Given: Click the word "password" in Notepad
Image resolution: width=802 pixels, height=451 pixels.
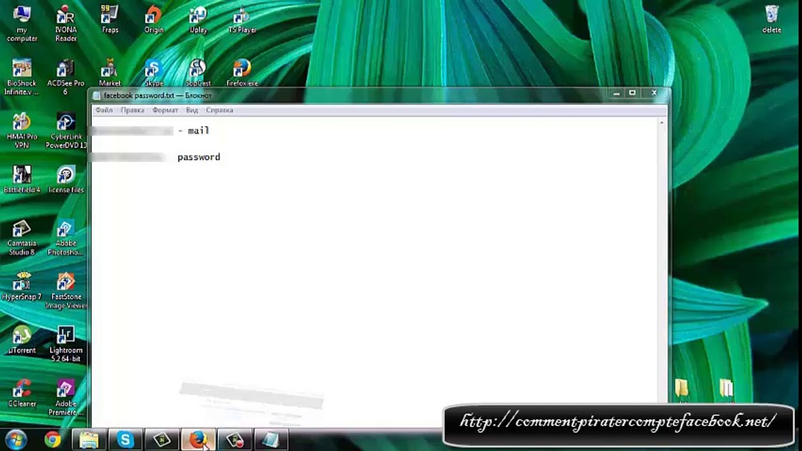Looking at the screenshot, I should coord(199,157).
